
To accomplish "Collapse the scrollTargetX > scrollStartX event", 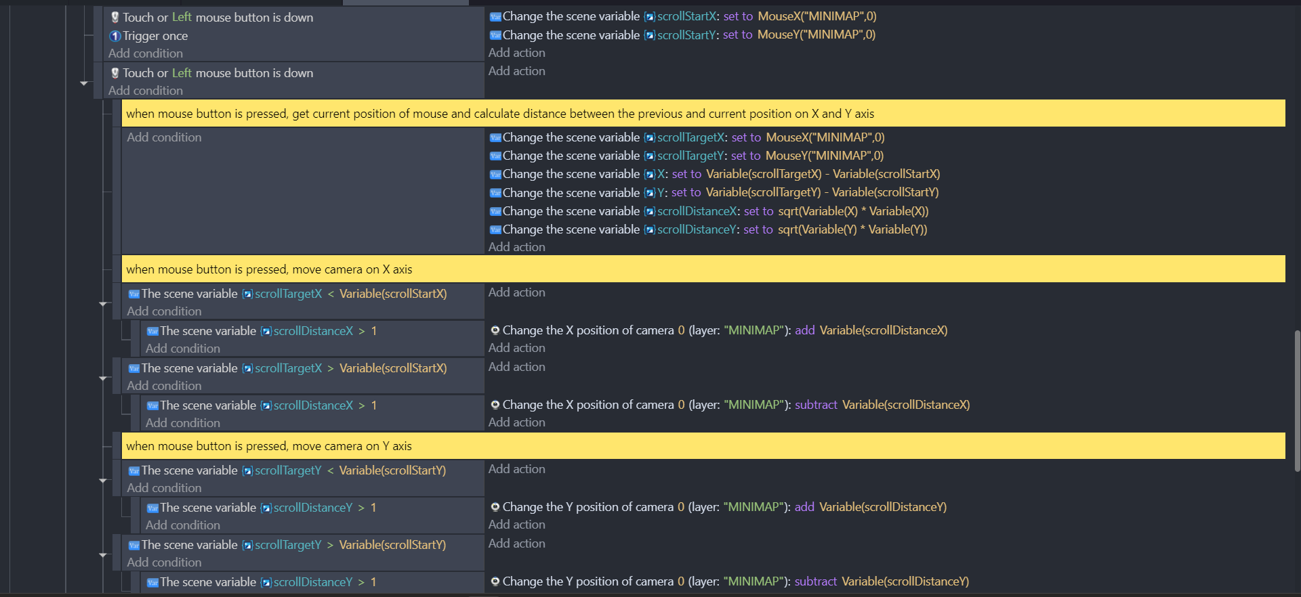I will click(103, 378).
